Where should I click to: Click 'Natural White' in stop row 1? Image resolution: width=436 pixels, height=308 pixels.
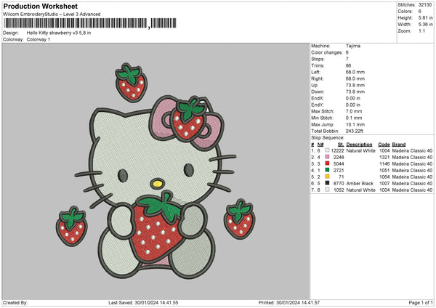(360, 150)
